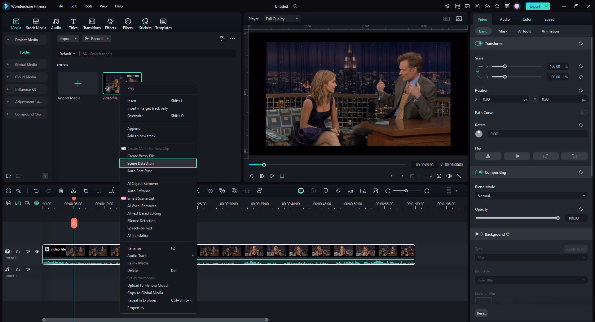This screenshot has height=322, width=595.
Task: Hide Video 1 track with eye icon
Action: tap(37, 251)
